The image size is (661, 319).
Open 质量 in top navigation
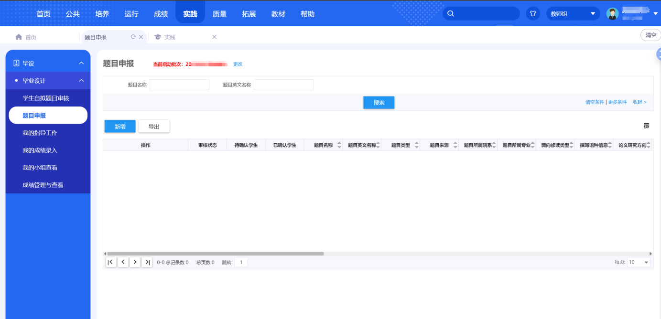pos(219,14)
